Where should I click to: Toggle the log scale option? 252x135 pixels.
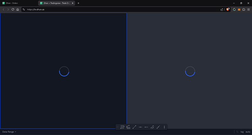242,132
